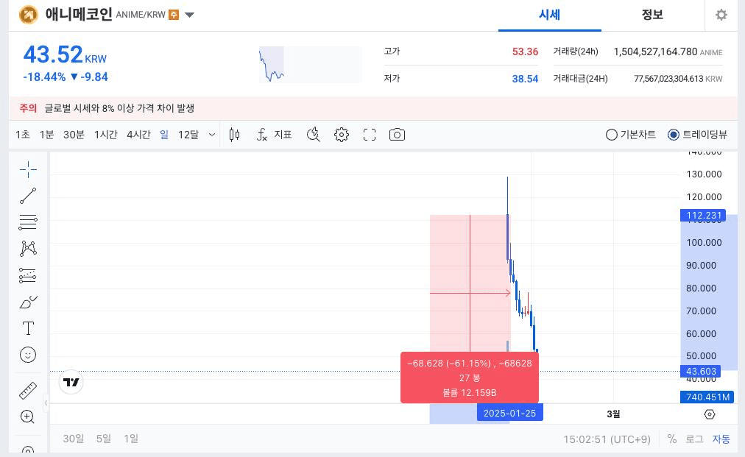Open the emoji icons tool
745x457 pixels.
point(28,355)
